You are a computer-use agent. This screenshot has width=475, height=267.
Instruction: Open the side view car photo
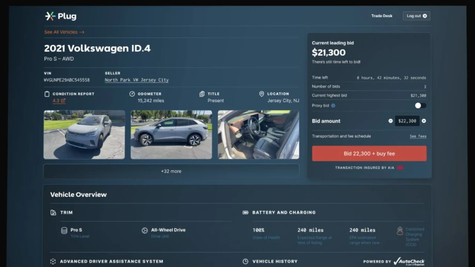[x=171, y=135]
